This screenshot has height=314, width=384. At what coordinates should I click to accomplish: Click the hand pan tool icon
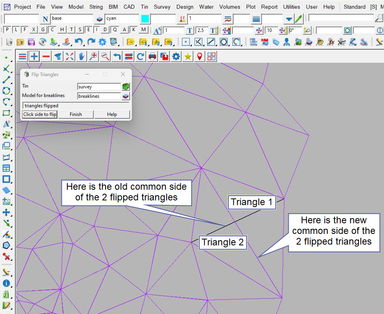point(82,57)
